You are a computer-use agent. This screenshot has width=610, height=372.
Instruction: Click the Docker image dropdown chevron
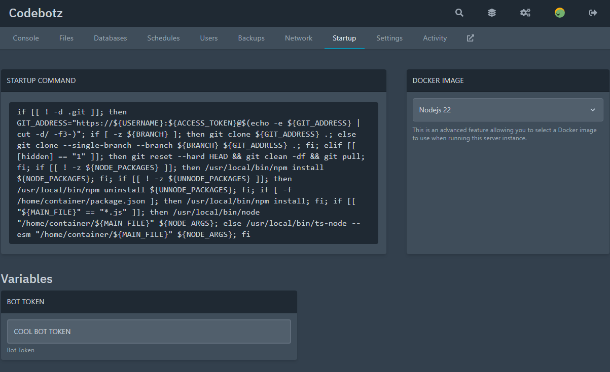point(593,110)
